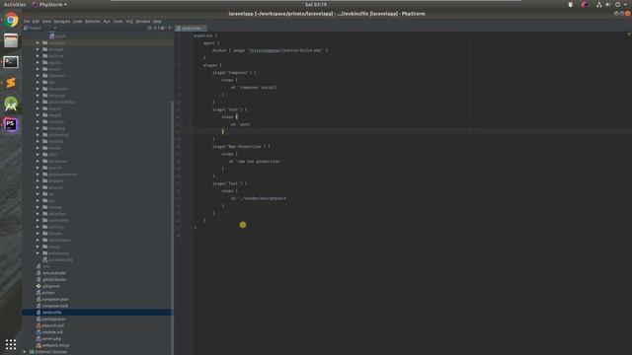The height and width of the screenshot is (355, 632).
Task: Select composer.lock in the project tree
Action: pos(55,306)
